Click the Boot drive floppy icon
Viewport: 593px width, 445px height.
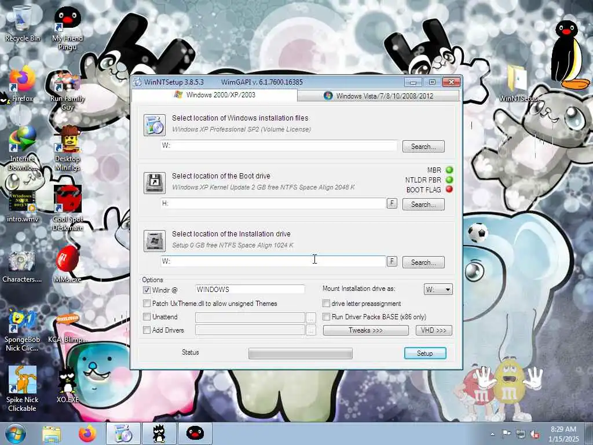pyautogui.click(x=154, y=183)
